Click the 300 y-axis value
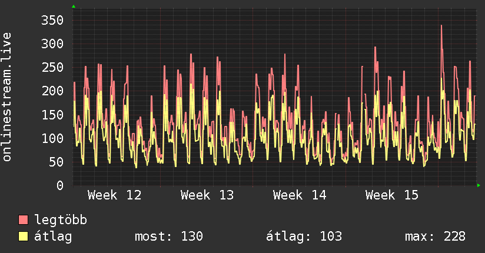 pyautogui.click(x=52, y=44)
